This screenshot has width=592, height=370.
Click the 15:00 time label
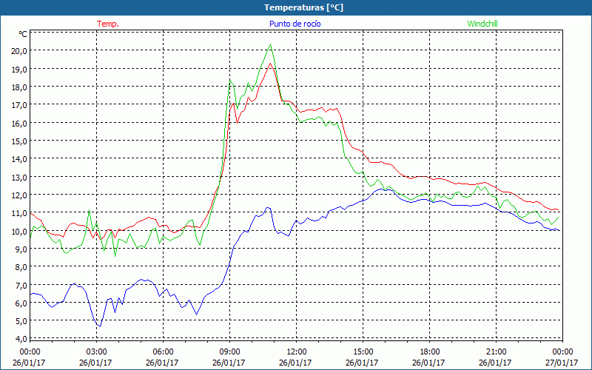tap(363, 351)
